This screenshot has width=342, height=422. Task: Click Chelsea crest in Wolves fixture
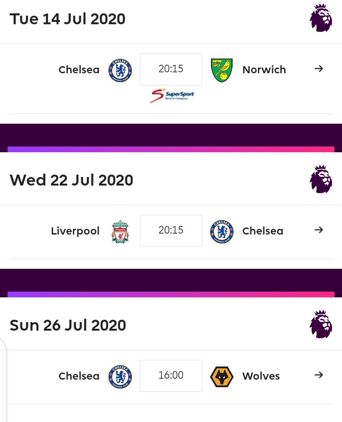pos(120,376)
